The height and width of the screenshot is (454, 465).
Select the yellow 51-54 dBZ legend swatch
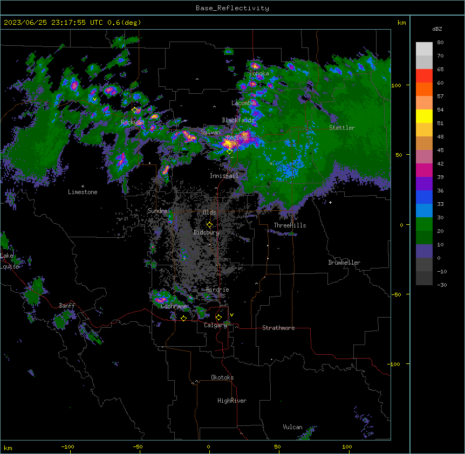pyautogui.click(x=424, y=116)
